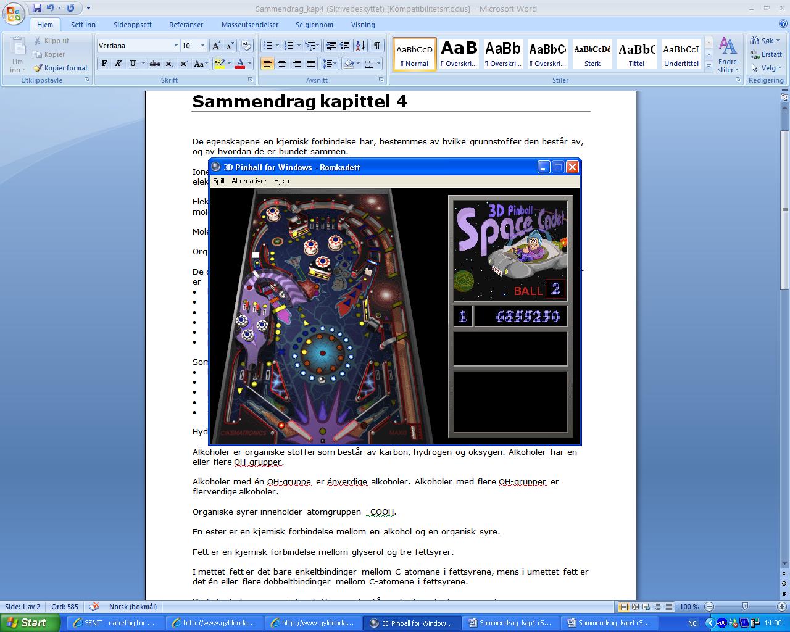Click Endre stiler button
790x632 pixels.
pyautogui.click(x=728, y=55)
